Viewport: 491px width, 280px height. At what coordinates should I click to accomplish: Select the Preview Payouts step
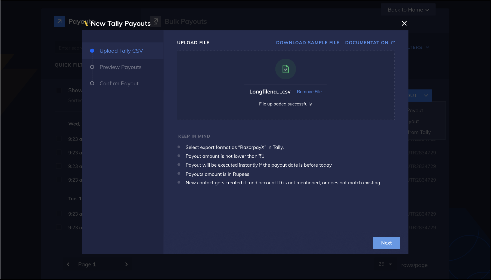tap(120, 67)
